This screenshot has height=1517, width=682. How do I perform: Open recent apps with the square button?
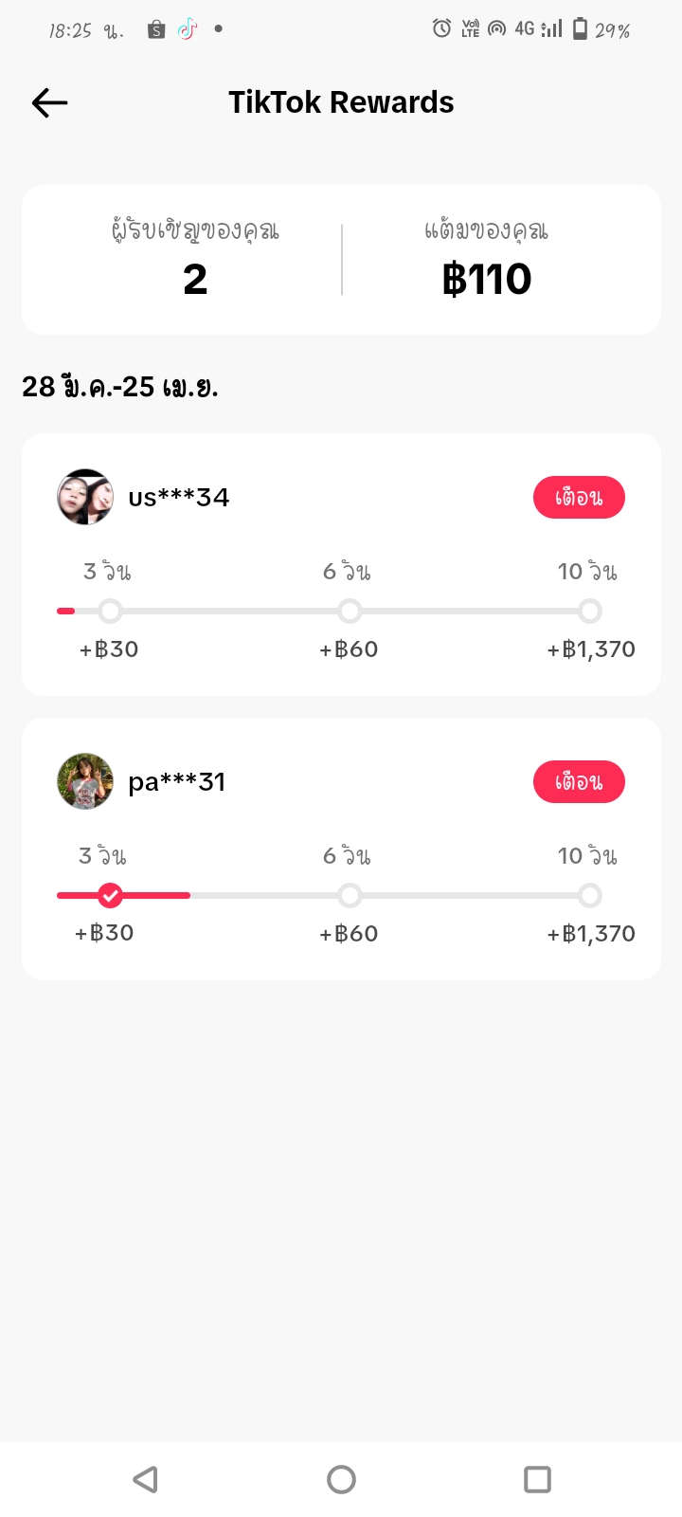(537, 1479)
